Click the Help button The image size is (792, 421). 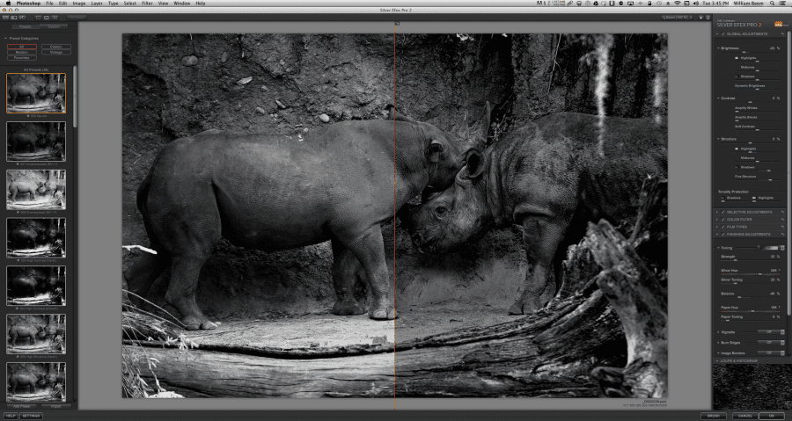(10, 416)
